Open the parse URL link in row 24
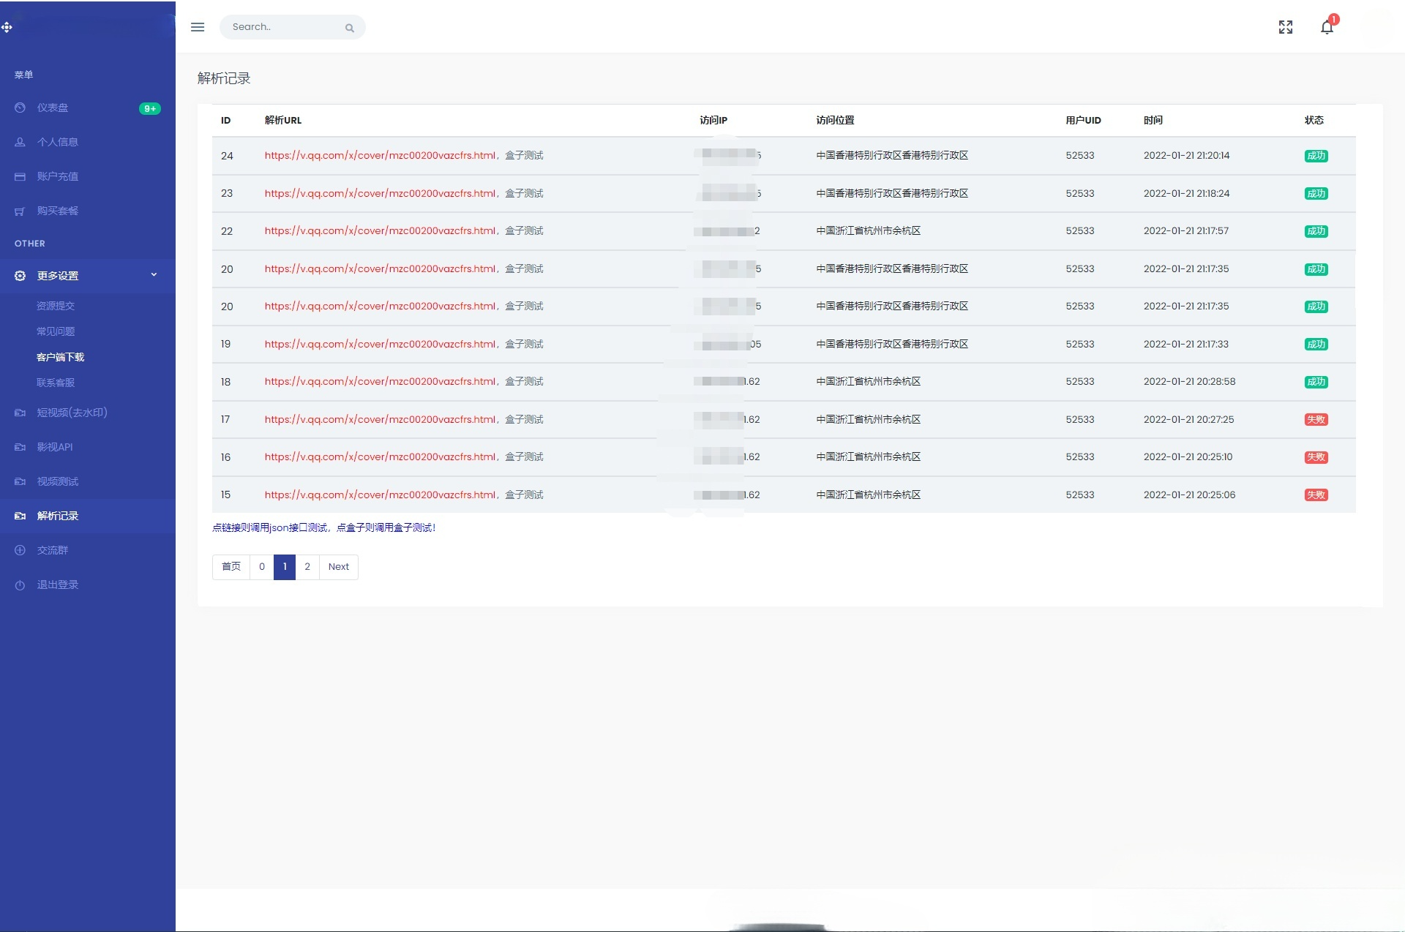Screen dimensions: 1405x932 (x=380, y=155)
